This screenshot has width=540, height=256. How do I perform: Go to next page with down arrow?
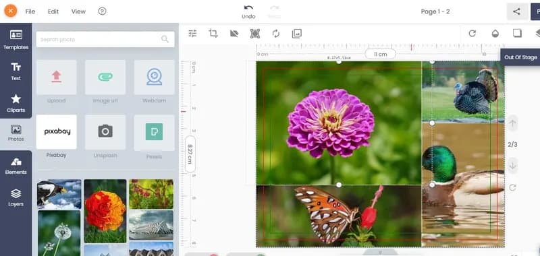(512, 166)
